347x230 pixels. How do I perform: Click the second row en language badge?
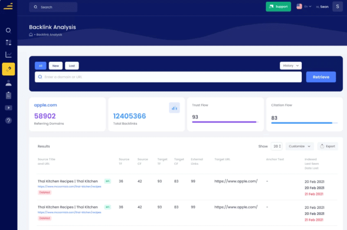(x=108, y=207)
